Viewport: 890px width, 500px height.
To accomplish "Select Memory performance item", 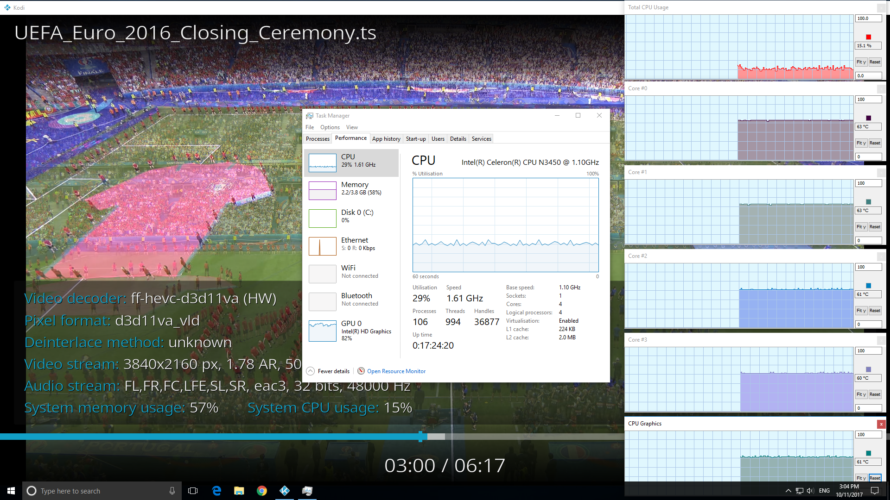I will point(351,191).
